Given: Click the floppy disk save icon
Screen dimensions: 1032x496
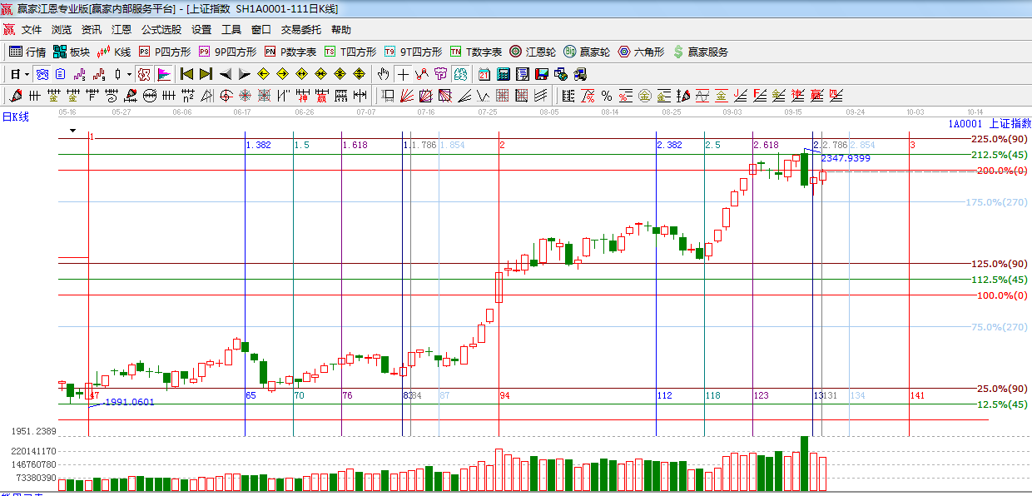Looking at the screenshot, I should (541, 74).
